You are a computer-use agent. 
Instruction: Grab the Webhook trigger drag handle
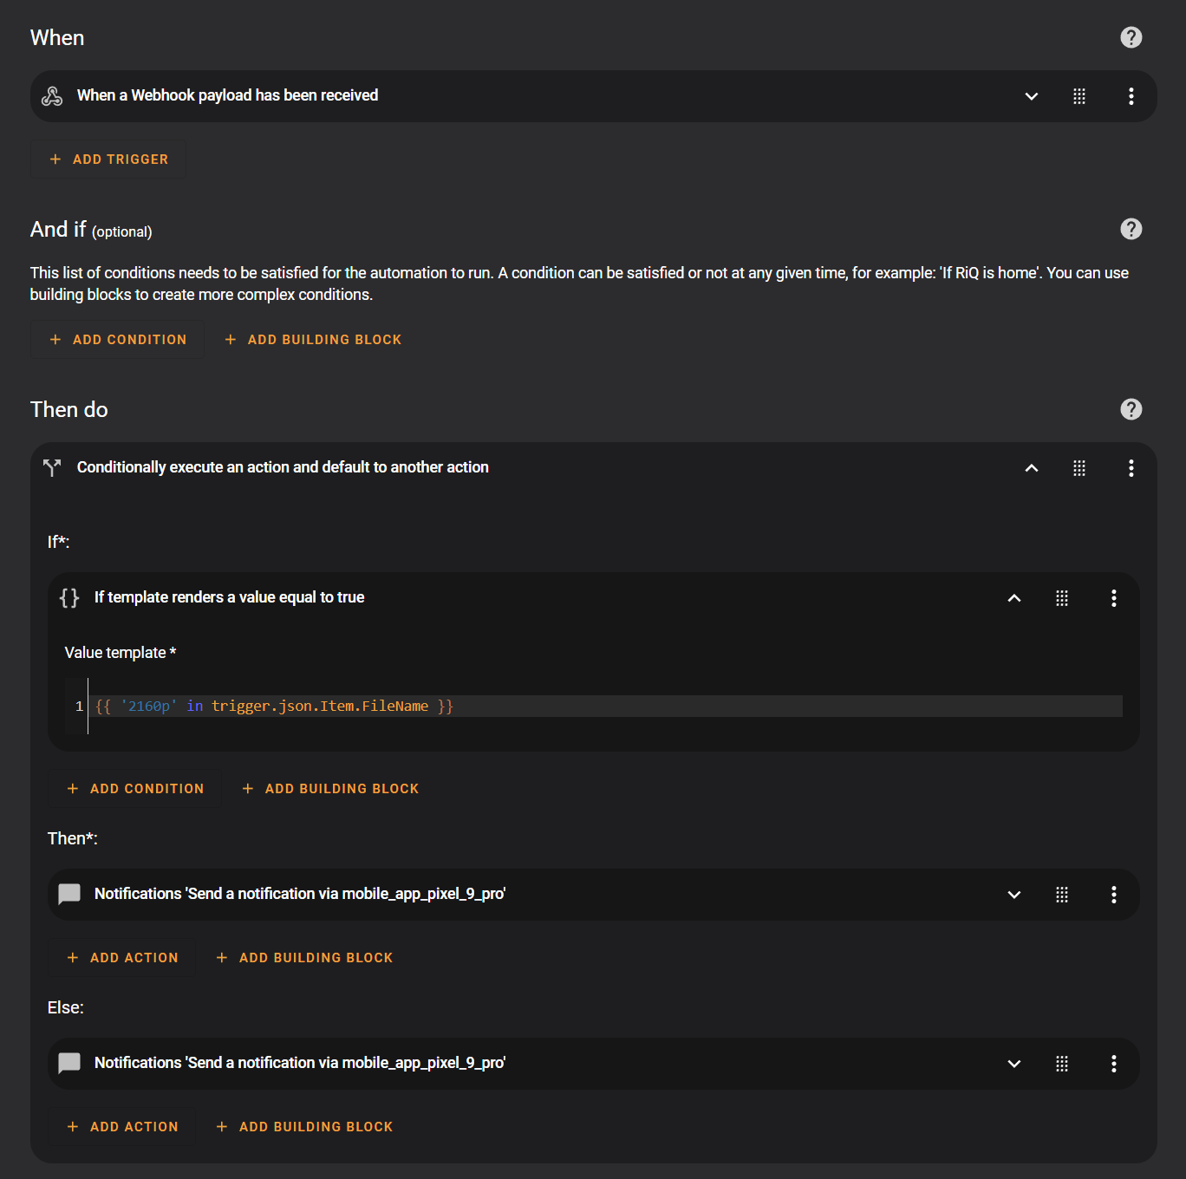1078,96
